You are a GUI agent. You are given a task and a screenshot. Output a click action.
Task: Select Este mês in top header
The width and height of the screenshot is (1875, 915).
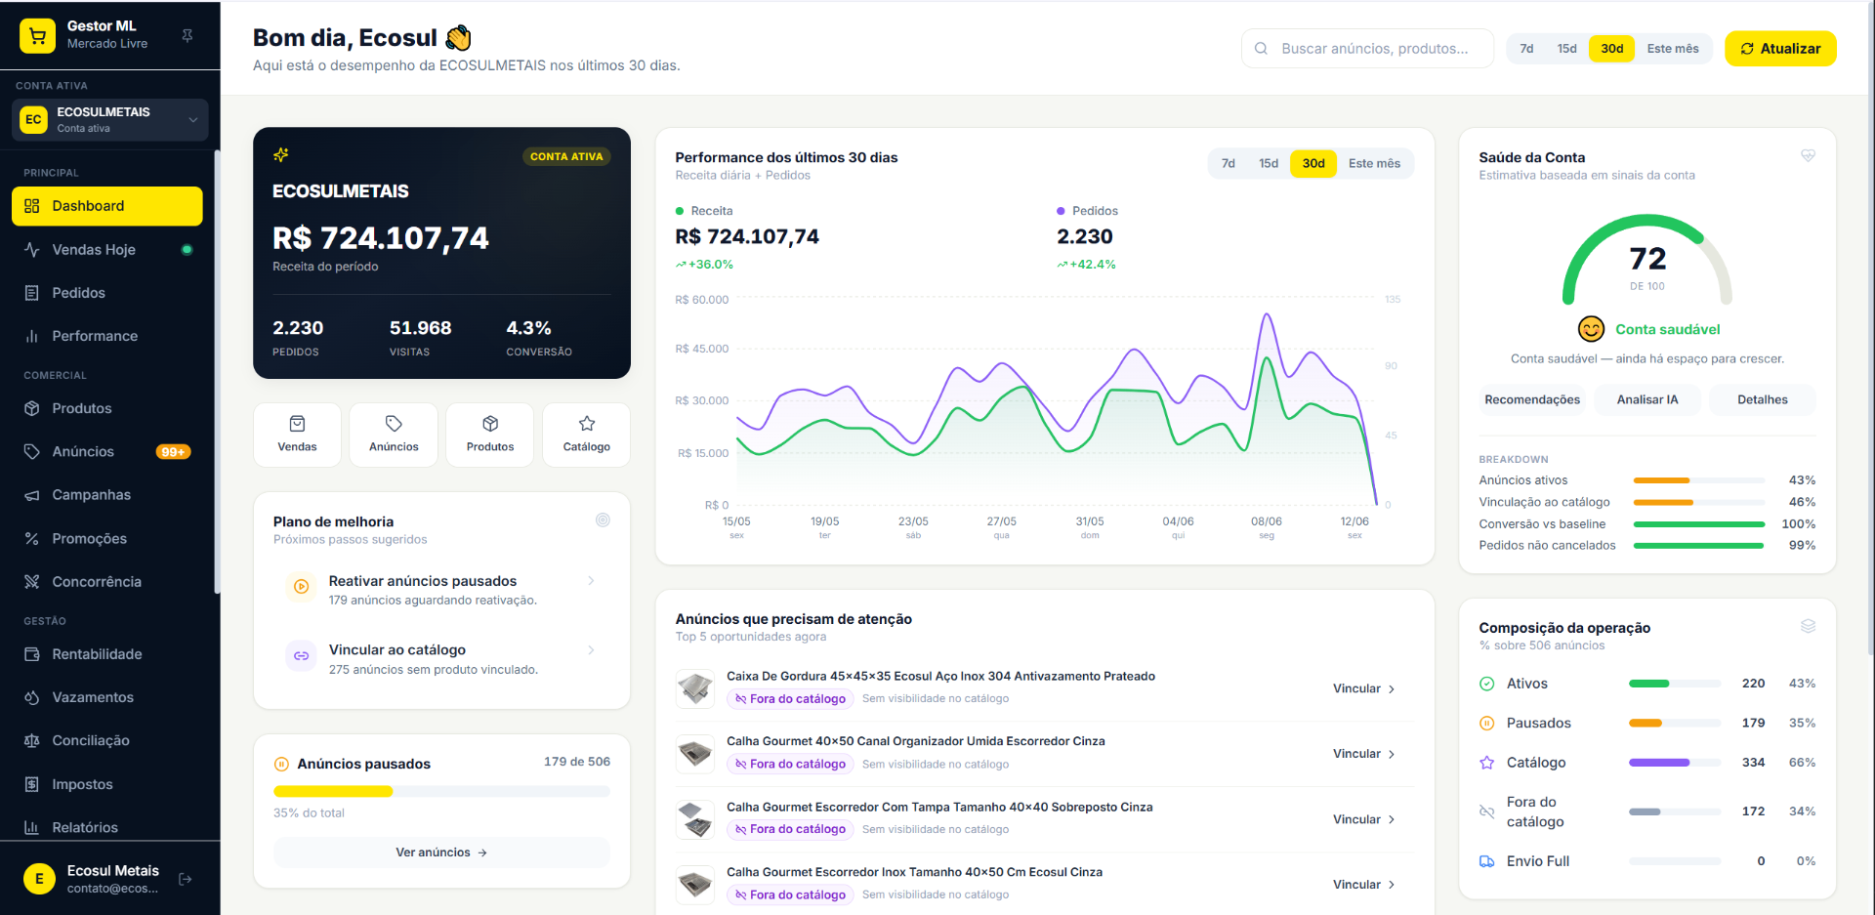point(1673,49)
